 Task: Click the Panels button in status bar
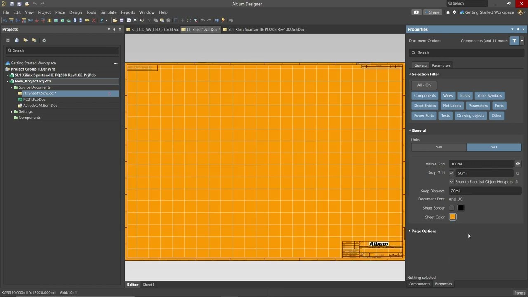(519, 293)
